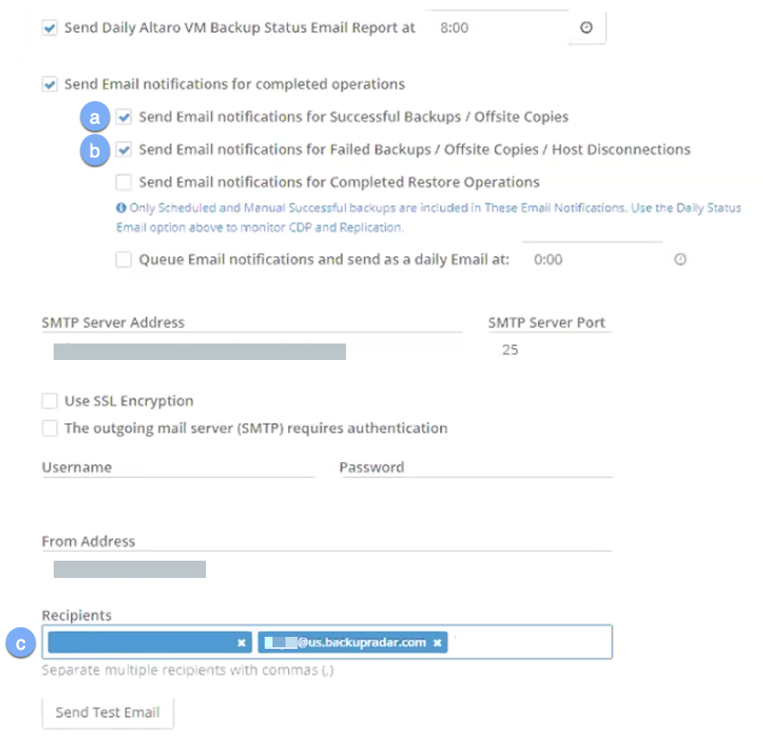Click the SMTP Server Port field

(x=548, y=351)
